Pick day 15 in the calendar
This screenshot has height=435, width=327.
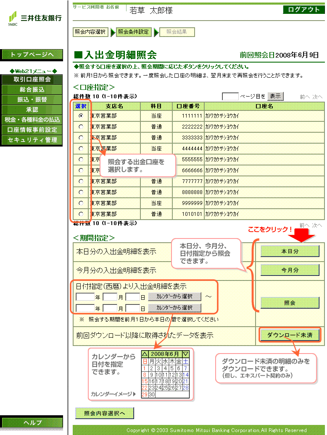click(x=145, y=381)
